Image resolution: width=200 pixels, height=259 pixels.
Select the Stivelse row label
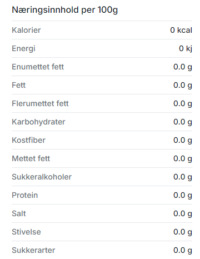26,232
